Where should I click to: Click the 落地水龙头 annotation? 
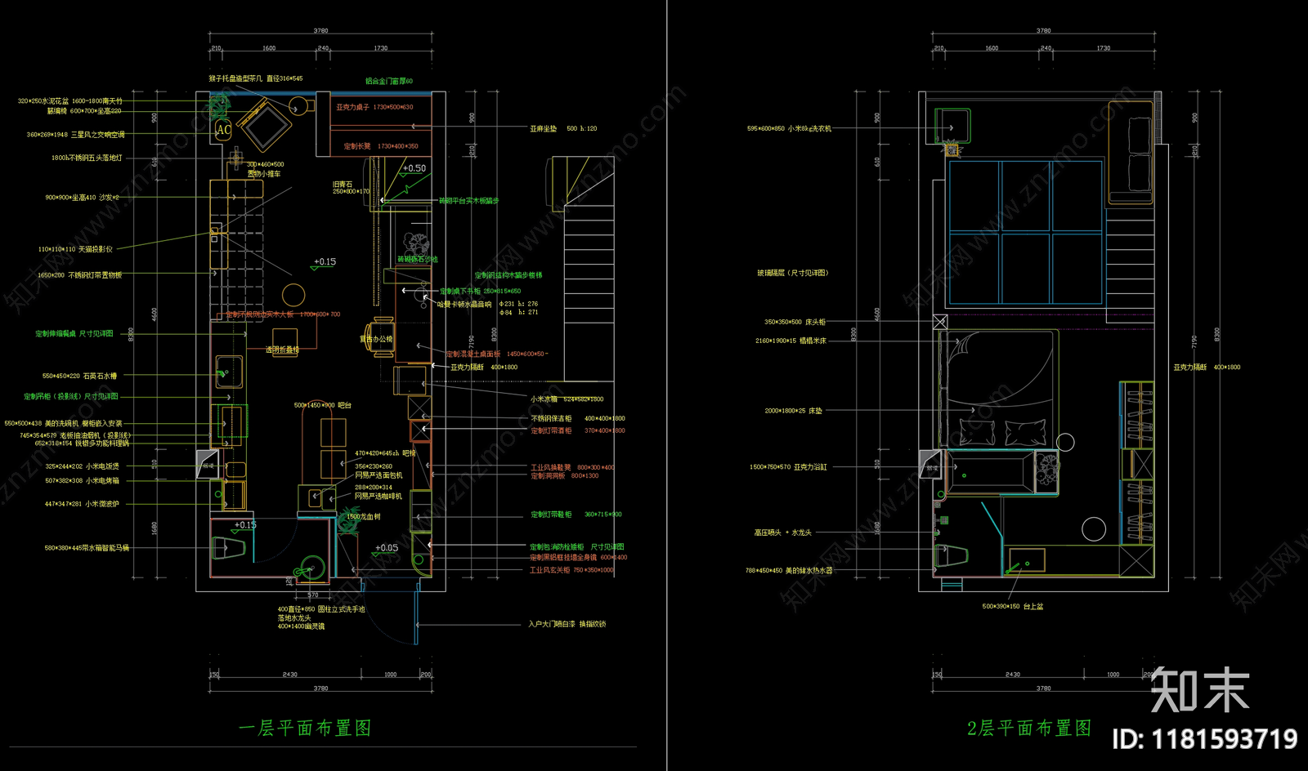pos(293,617)
